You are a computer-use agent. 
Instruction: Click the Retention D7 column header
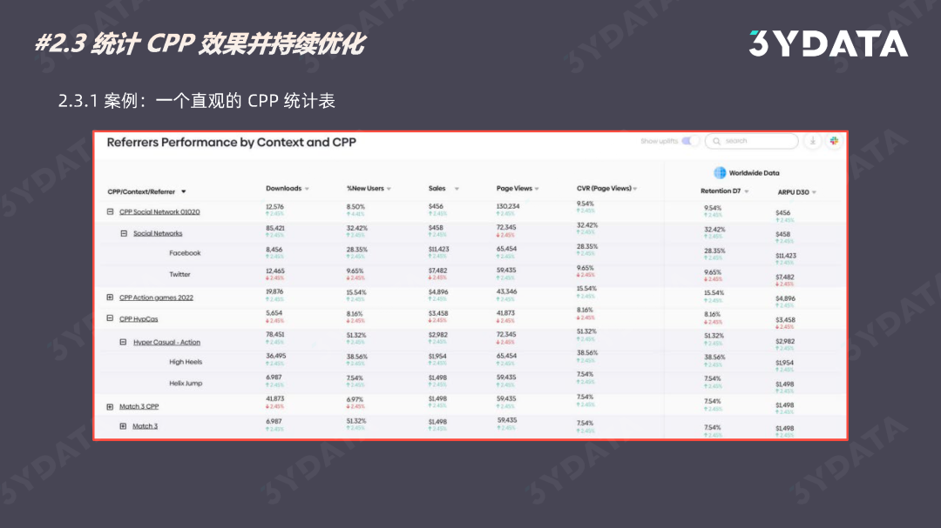[721, 191]
